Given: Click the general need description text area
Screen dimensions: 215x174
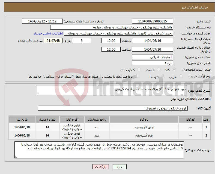Looking at the screenshot, I should click(112, 91).
